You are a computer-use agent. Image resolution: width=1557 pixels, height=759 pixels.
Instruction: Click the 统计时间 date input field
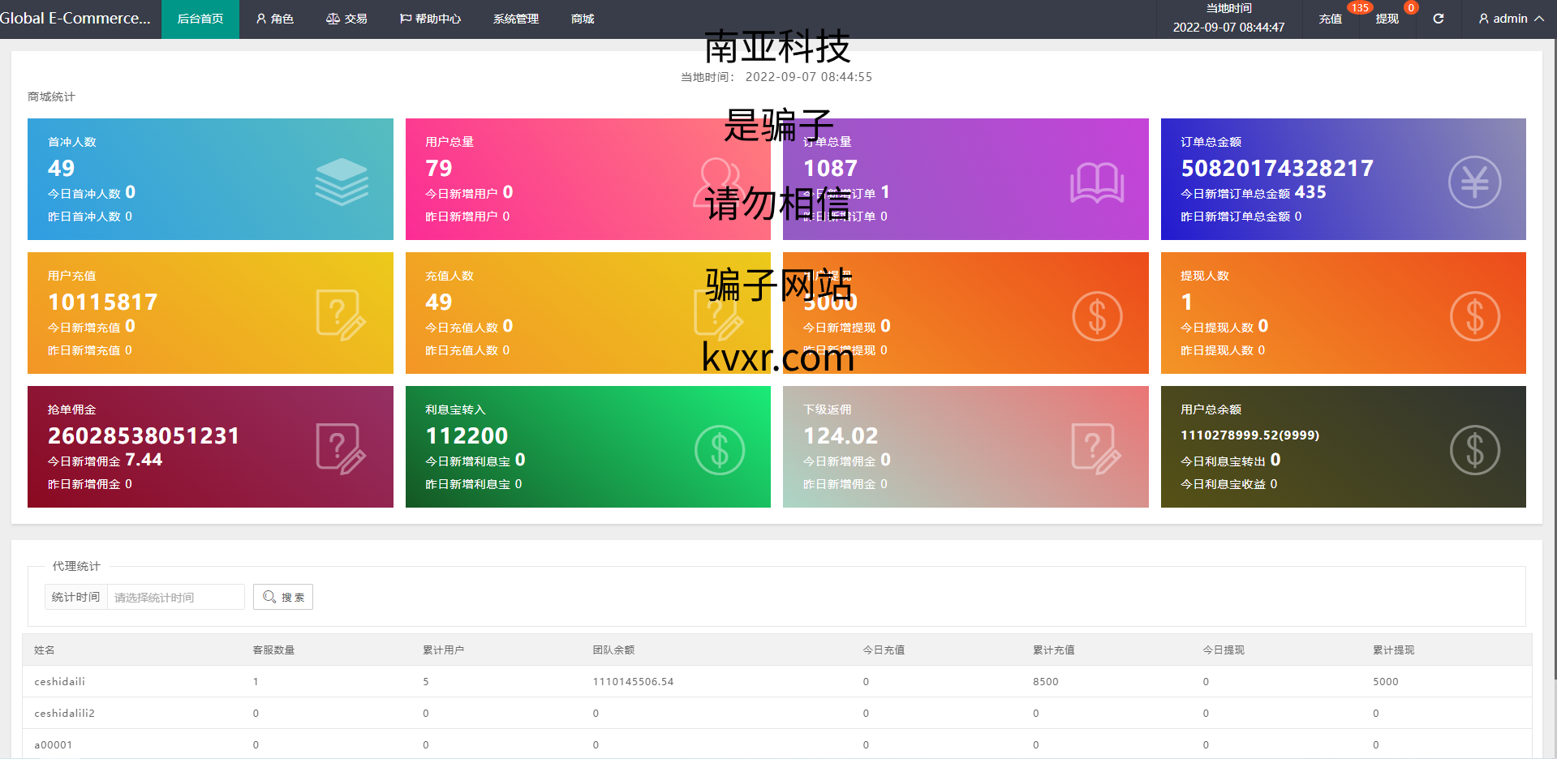(x=175, y=597)
